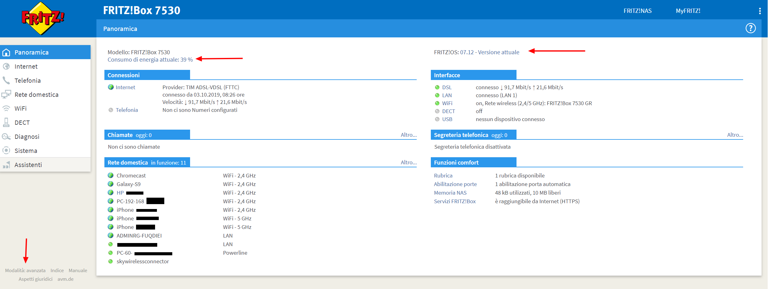The image size is (772, 289).
Task: Open Servizi FRITZ!Box link
Action: [455, 201]
